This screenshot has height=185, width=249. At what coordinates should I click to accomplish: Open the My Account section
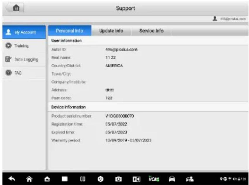(x=24, y=32)
